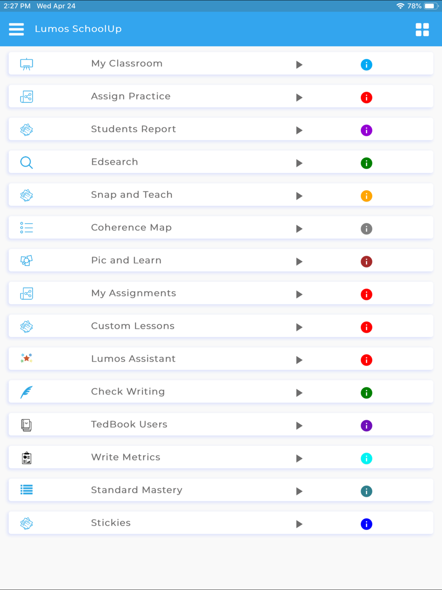Tap the TedBook Users book icon

[x=27, y=425]
